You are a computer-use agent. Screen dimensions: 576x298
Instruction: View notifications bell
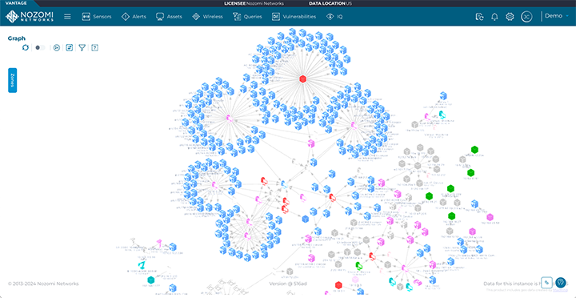pyautogui.click(x=495, y=17)
